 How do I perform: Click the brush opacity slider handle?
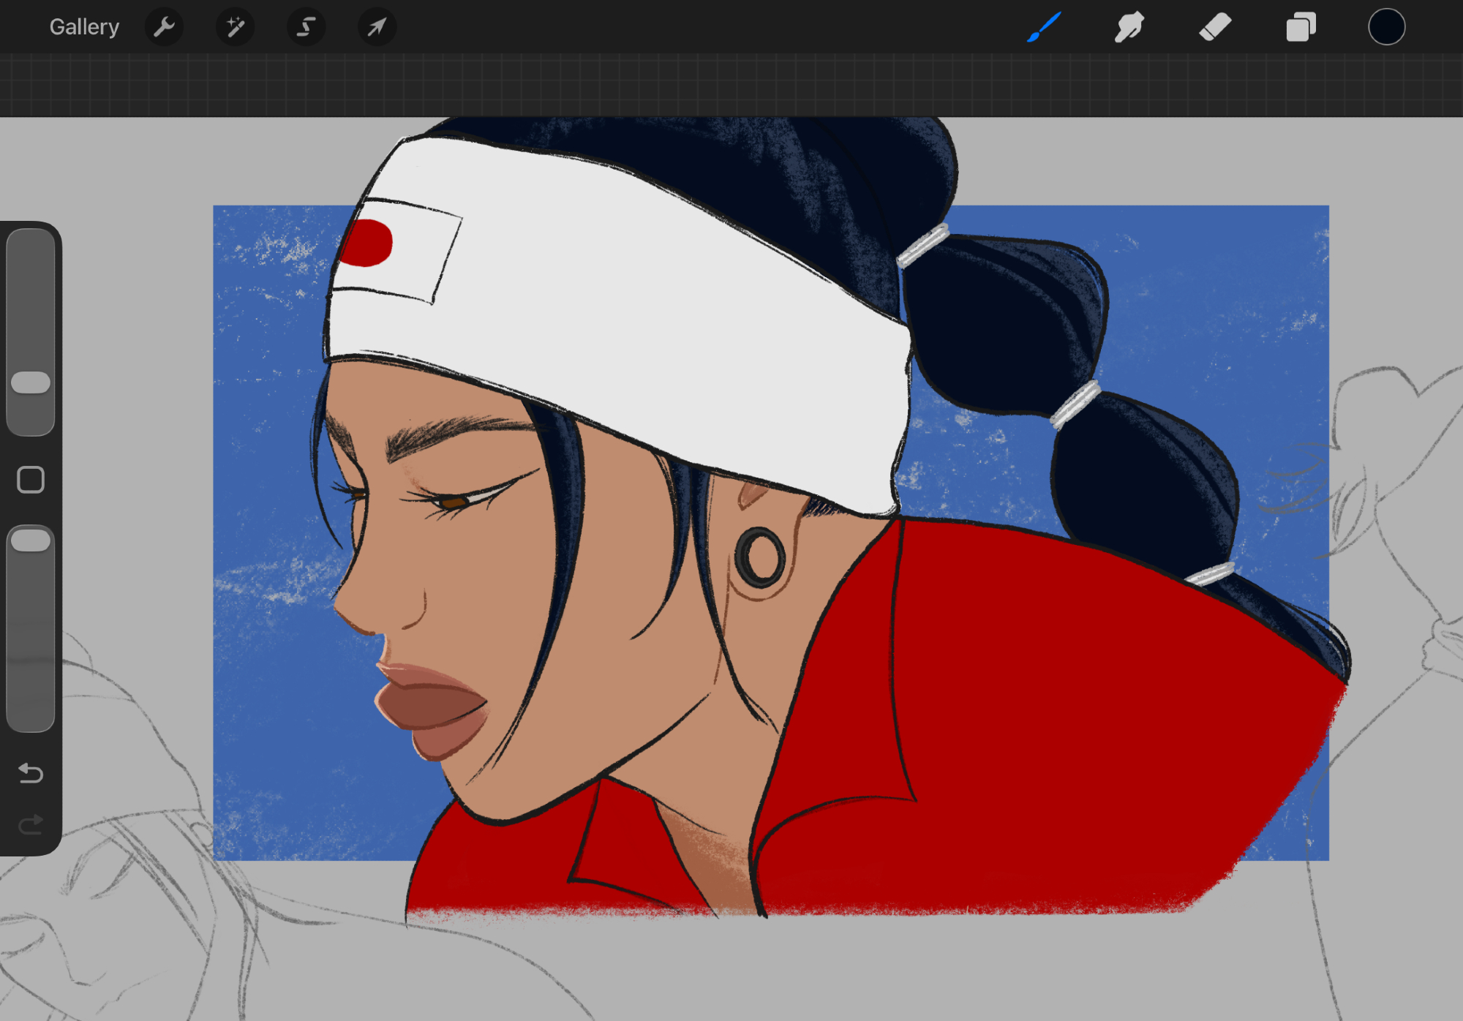coord(31,540)
